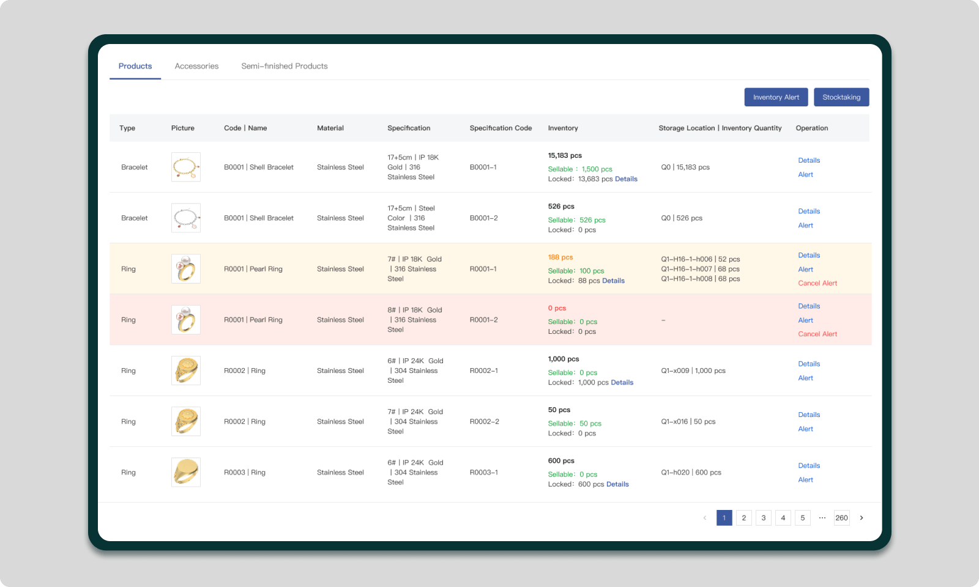
Task: Click the Type column header
Action: pos(127,128)
